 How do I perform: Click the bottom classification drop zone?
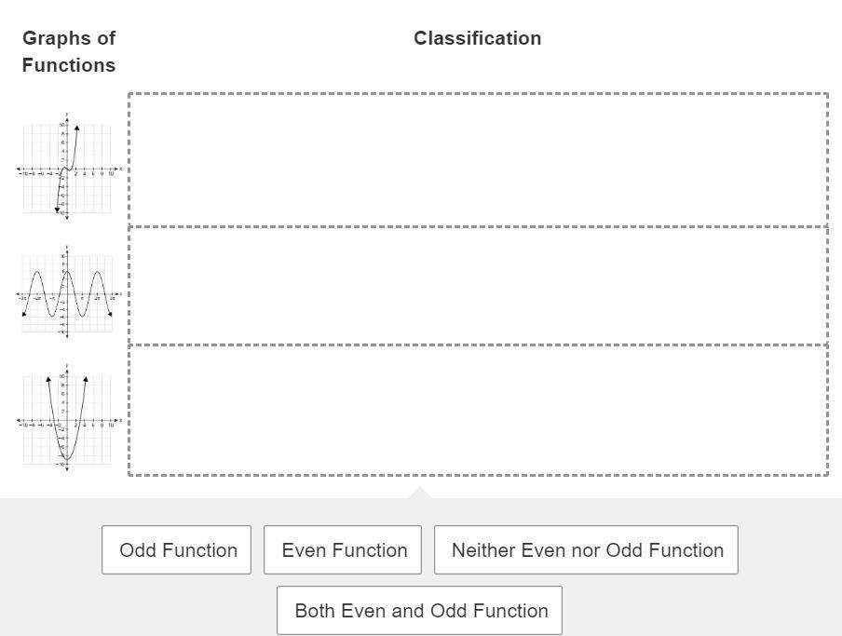pyautogui.click(x=478, y=411)
